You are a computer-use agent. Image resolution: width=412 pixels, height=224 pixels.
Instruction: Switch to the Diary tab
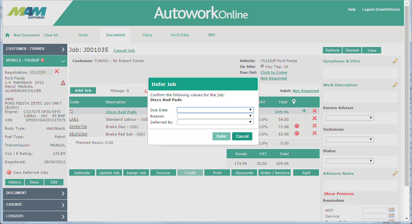point(147,35)
